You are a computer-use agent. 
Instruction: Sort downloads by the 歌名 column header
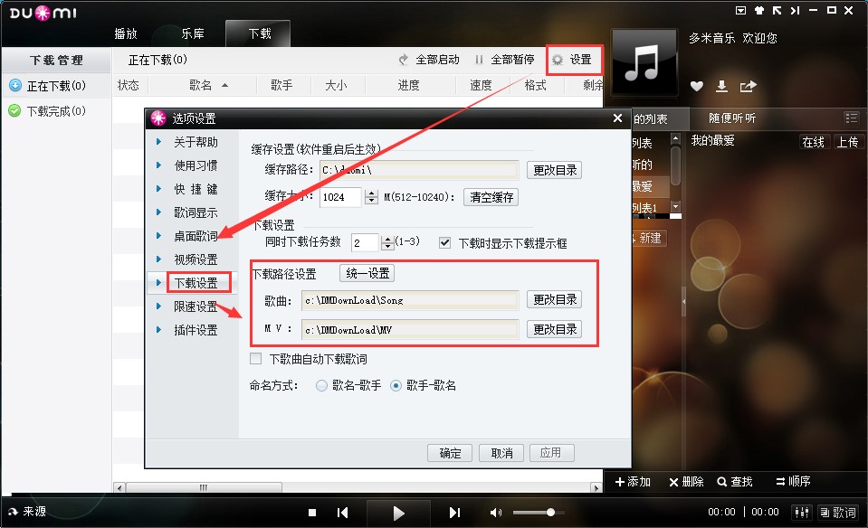[x=203, y=85]
